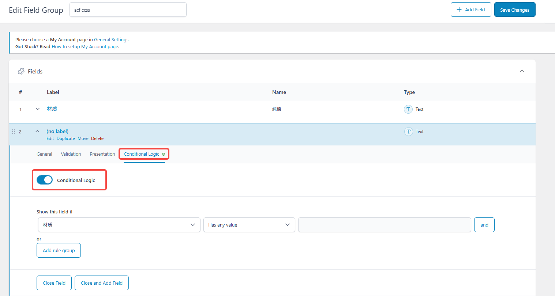Screen dimensions: 555x296
Task: Switch to the General tab
Action: [x=44, y=154]
